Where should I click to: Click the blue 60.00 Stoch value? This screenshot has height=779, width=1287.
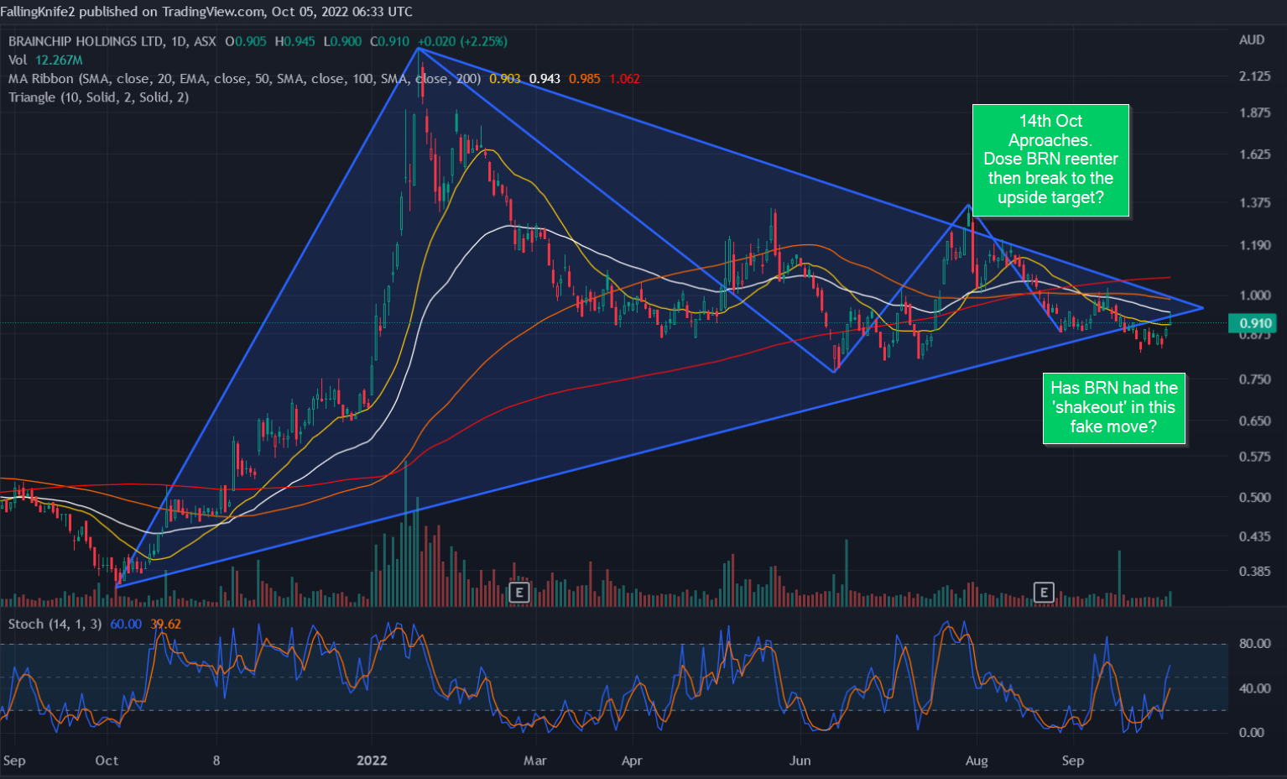coord(126,624)
